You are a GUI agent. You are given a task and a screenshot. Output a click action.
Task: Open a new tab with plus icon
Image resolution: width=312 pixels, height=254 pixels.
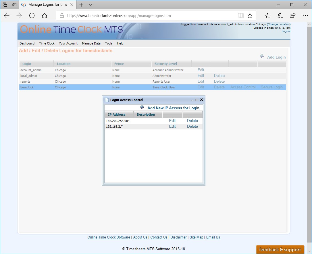(x=81, y=5)
